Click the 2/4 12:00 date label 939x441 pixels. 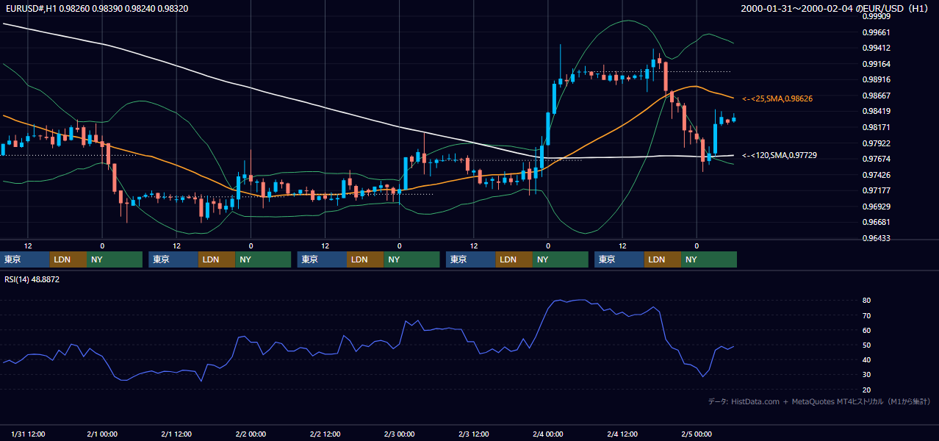(x=622, y=434)
